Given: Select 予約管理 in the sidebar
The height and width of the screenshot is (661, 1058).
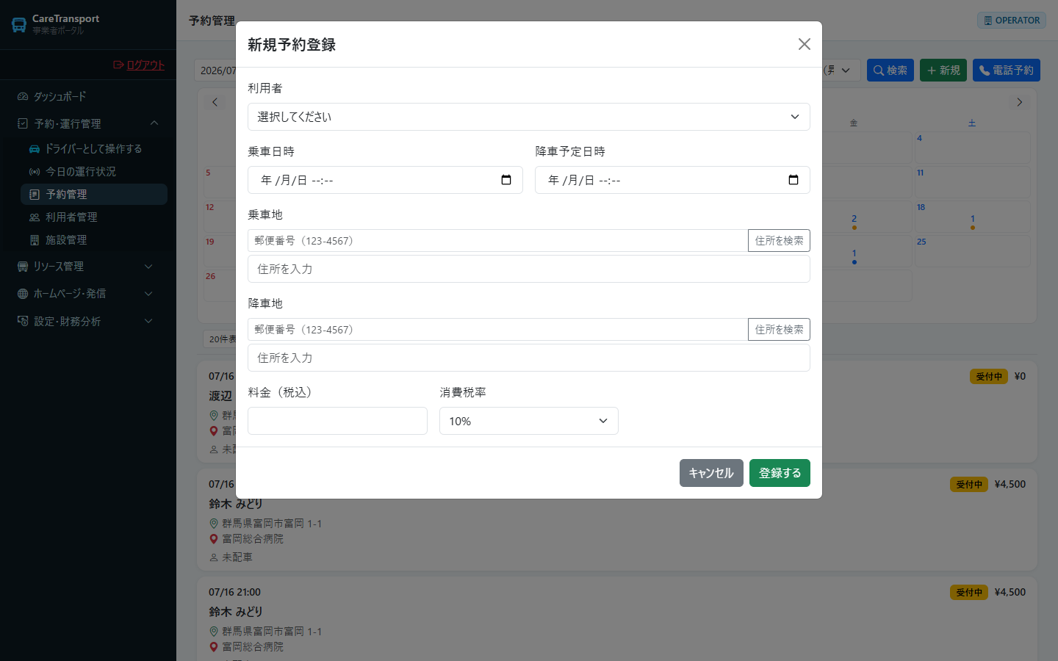Looking at the screenshot, I should pyautogui.click(x=94, y=194).
